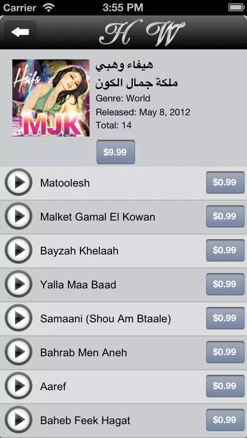Tap the HW logo in header

[142, 33]
